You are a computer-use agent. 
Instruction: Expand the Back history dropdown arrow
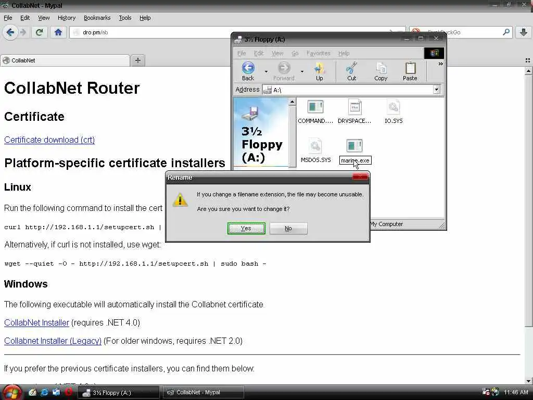coord(266,71)
